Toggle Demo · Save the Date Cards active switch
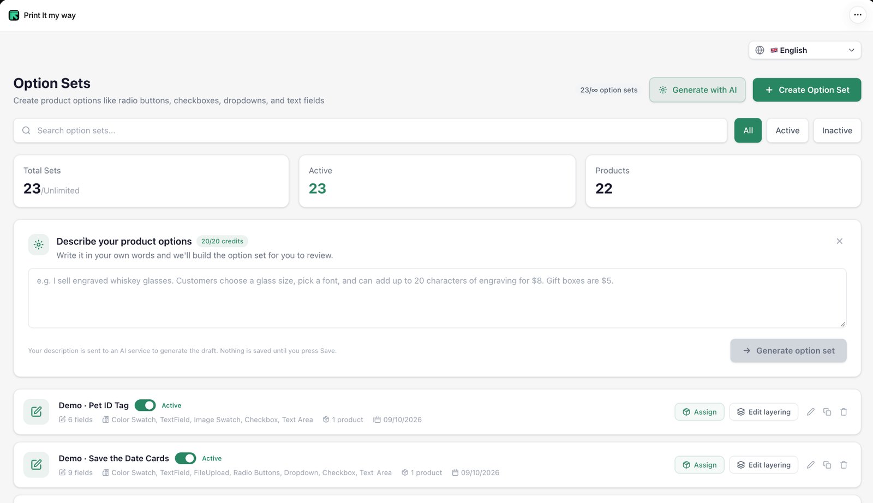 click(186, 458)
